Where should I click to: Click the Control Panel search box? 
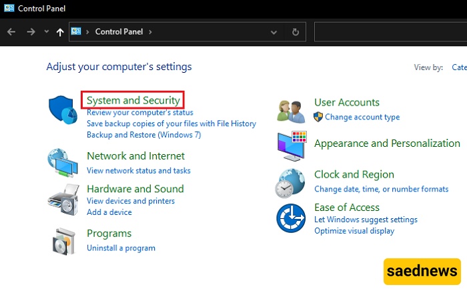(x=390, y=32)
